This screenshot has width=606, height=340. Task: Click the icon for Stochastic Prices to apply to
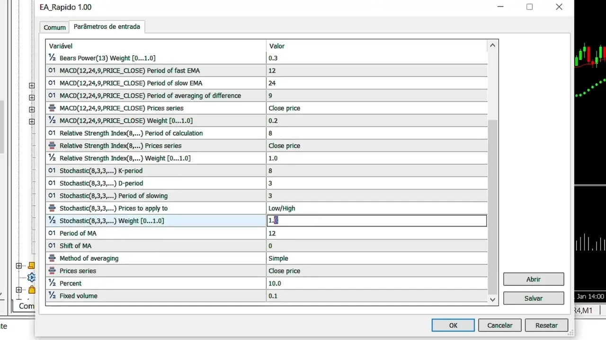click(x=52, y=208)
